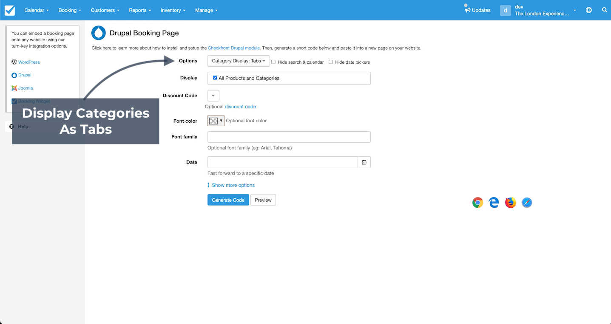Viewport: 611px width, 324px height.
Task: Click the Chrome browser icon
Action: [478, 203]
